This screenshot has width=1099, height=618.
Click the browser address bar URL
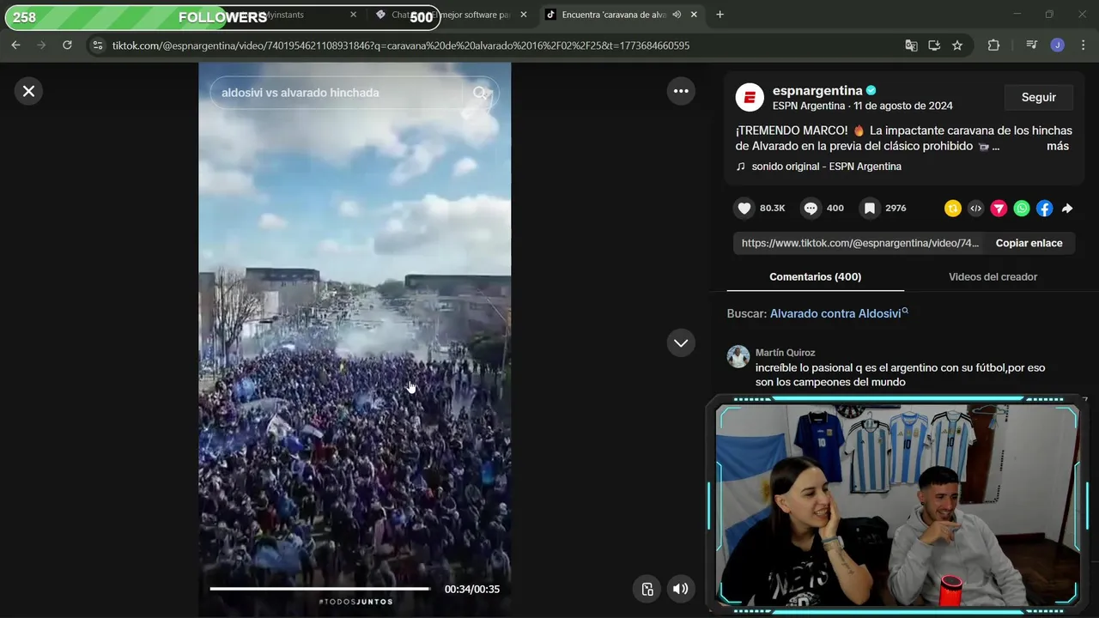tap(401, 45)
